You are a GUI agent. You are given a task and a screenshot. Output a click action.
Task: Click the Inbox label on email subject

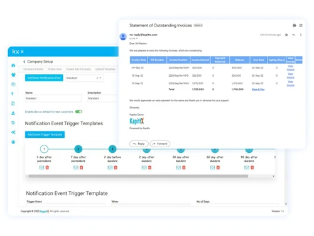tap(198, 25)
